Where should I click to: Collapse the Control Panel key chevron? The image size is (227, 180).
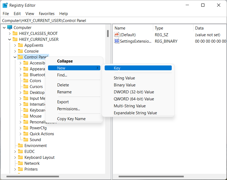pos(15,57)
